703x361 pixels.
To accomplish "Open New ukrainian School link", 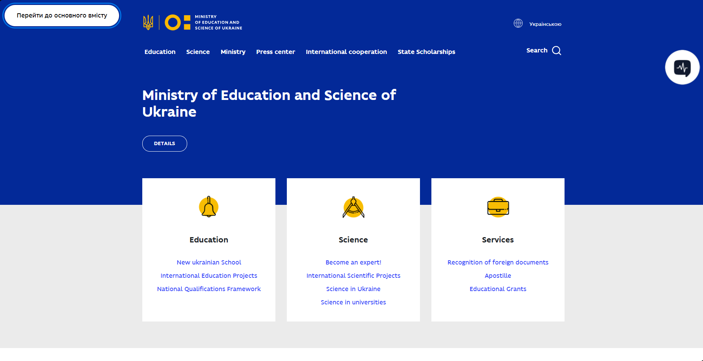I will [209, 262].
